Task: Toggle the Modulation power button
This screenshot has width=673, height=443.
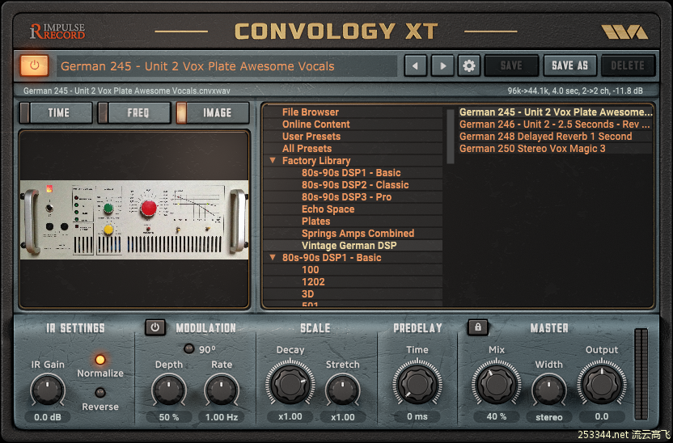Action: 155,327
